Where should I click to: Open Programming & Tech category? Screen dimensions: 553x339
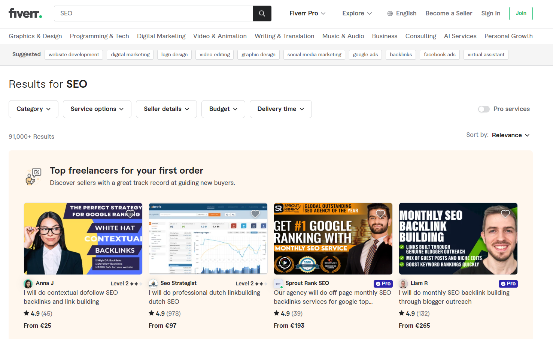point(99,36)
